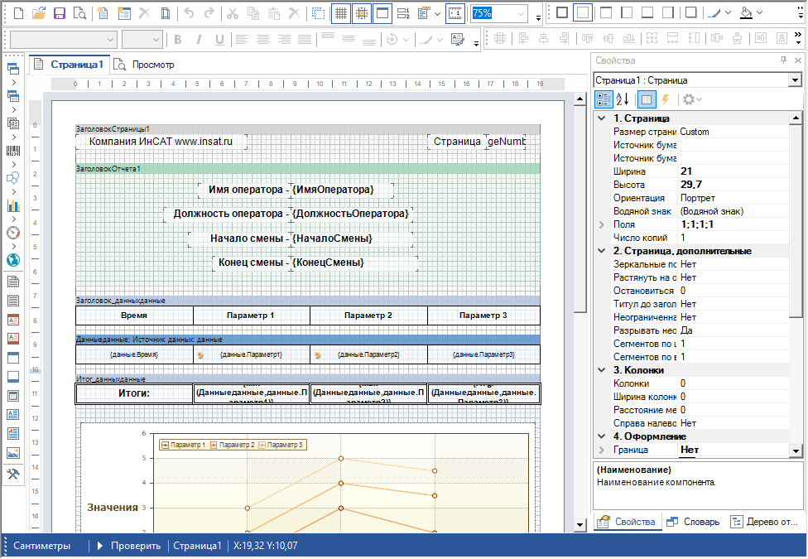Open Bands category in toolbox
808x559 pixels.
(13, 69)
